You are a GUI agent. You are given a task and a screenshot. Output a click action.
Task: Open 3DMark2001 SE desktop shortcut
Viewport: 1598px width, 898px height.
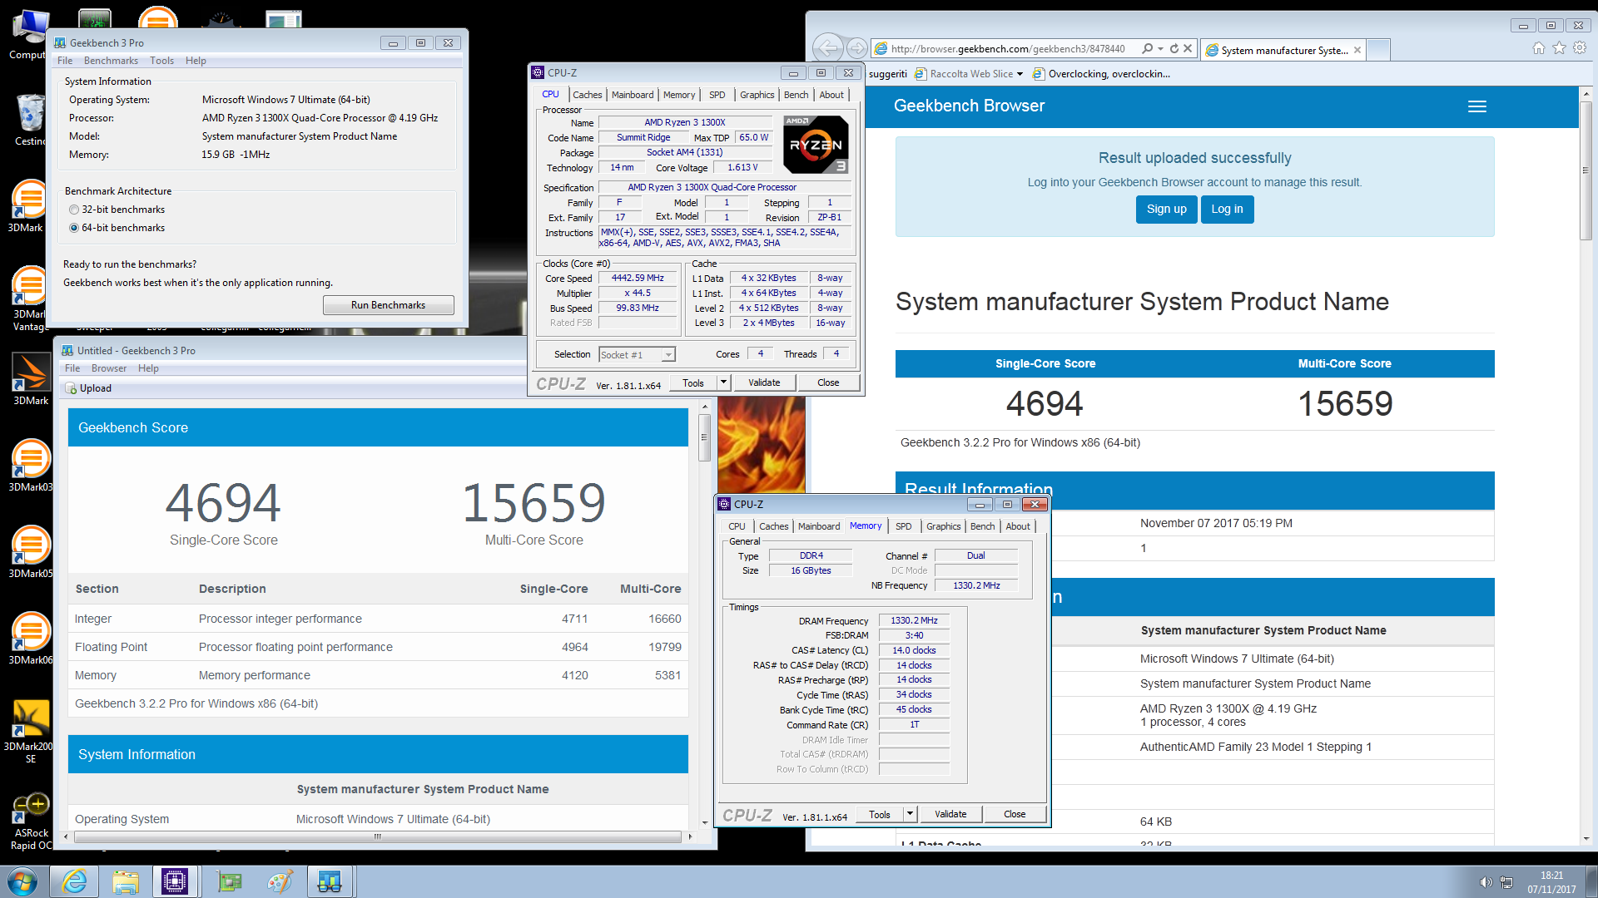click(x=31, y=730)
